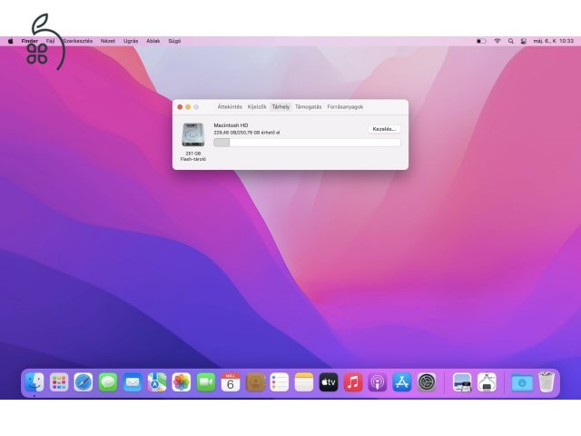The width and height of the screenshot is (581, 436).
Task: Open the Trash in the Dock
Action: [547, 382]
